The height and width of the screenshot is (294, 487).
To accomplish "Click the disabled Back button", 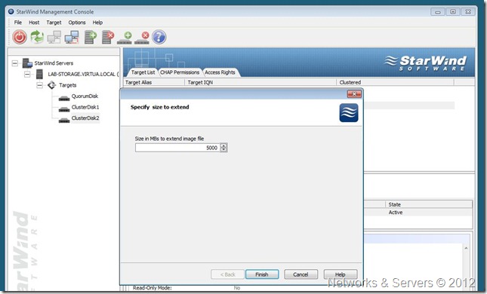I will (x=227, y=274).
